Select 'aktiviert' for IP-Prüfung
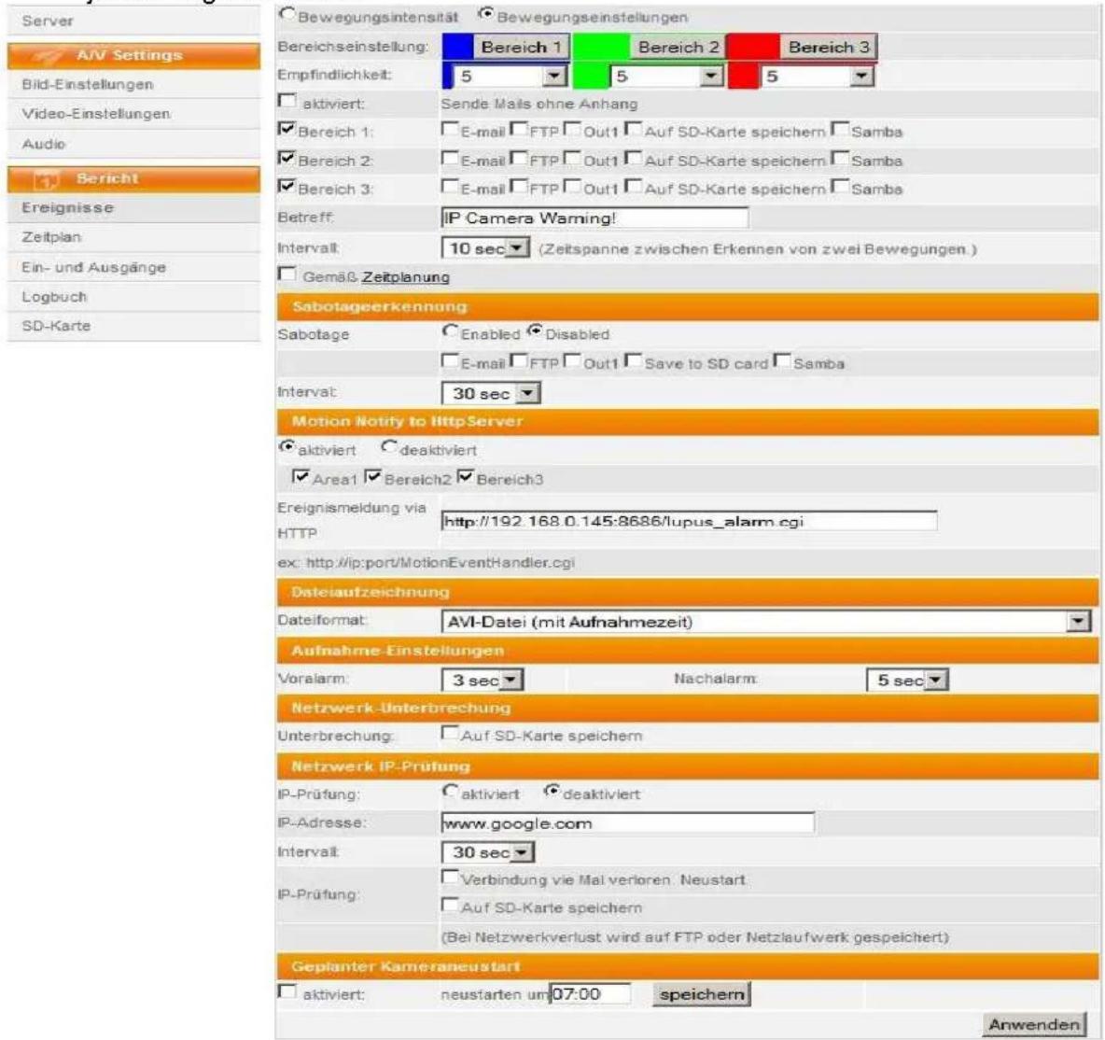This screenshot has height=1040, width=1105. [x=450, y=792]
